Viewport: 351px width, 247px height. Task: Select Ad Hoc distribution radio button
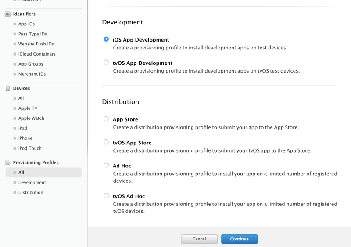106,165
